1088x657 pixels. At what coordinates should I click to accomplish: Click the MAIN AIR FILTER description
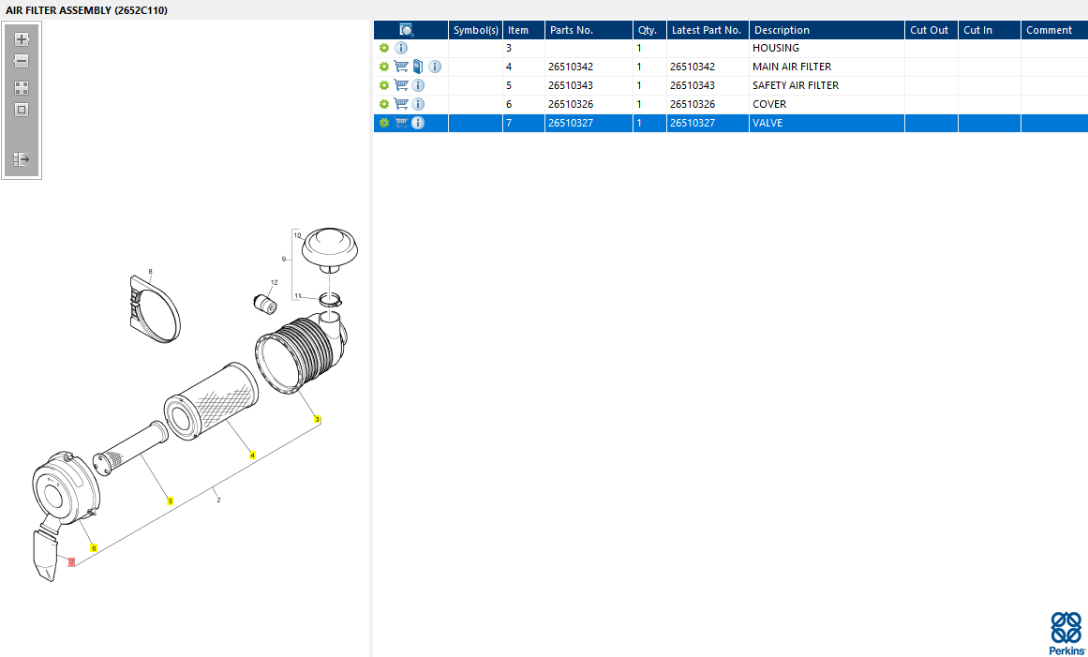[x=827, y=67]
